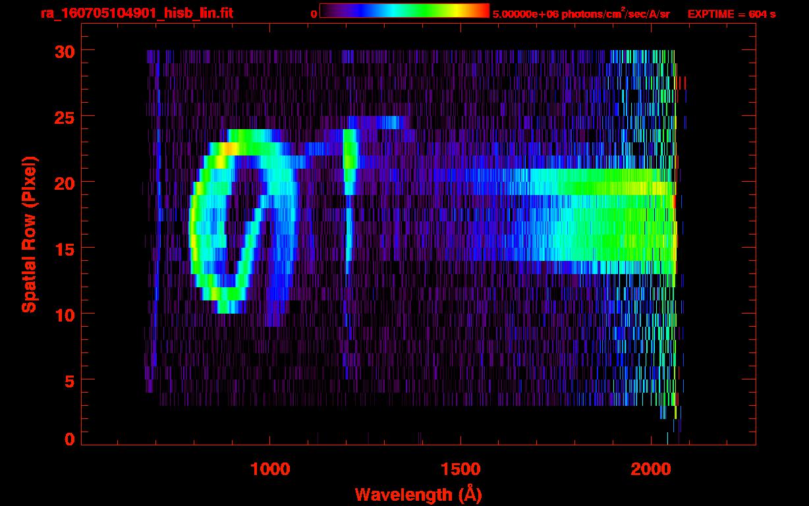Click the filename ra_160705104901_hisb_lin.fit
Image resolution: width=809 pixels, height=506 pixels.
[136, 13]
